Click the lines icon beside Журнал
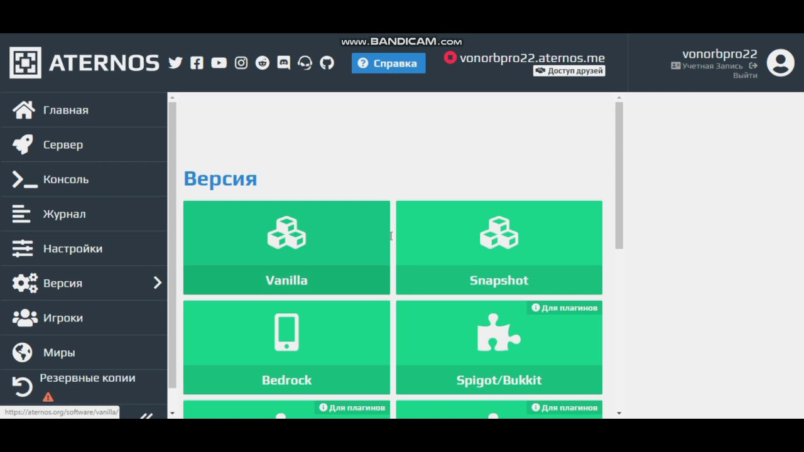The height and width of the screenshot is (452, 804). [21, 214]
